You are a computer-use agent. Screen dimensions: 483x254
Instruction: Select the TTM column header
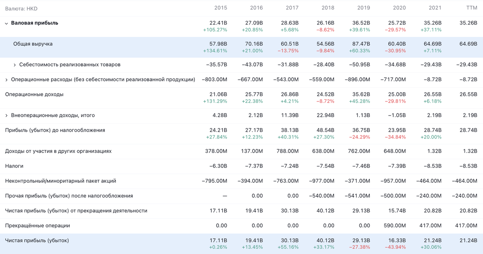coord(472,8)
